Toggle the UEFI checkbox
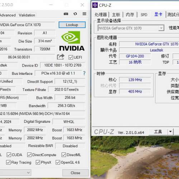Viewport: 179px width, 179px height. point(71,57)
